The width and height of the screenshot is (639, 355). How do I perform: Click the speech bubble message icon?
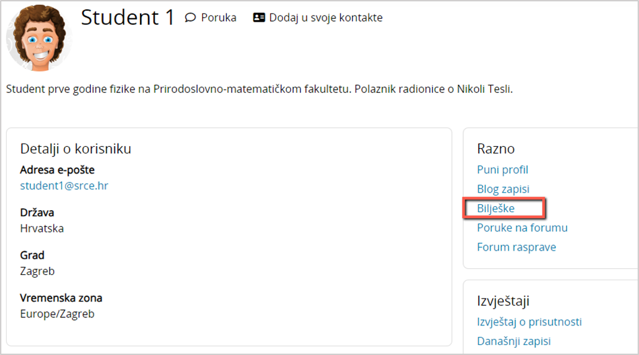tap(191, 18)
